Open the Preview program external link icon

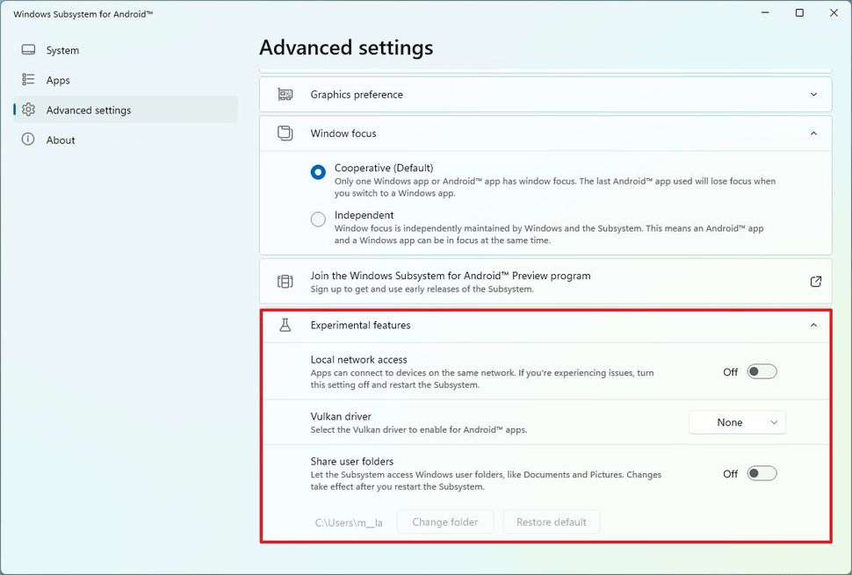[x=816, y=281]
